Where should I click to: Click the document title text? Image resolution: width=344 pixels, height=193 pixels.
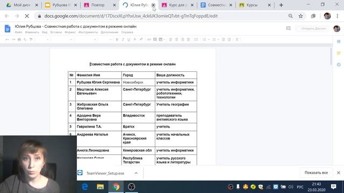click(x=76, y=26)
